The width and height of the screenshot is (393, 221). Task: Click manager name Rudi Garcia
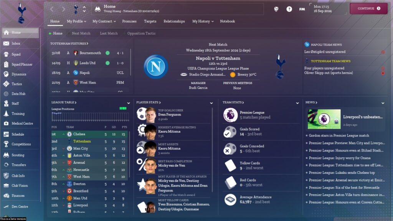point(198,88)
